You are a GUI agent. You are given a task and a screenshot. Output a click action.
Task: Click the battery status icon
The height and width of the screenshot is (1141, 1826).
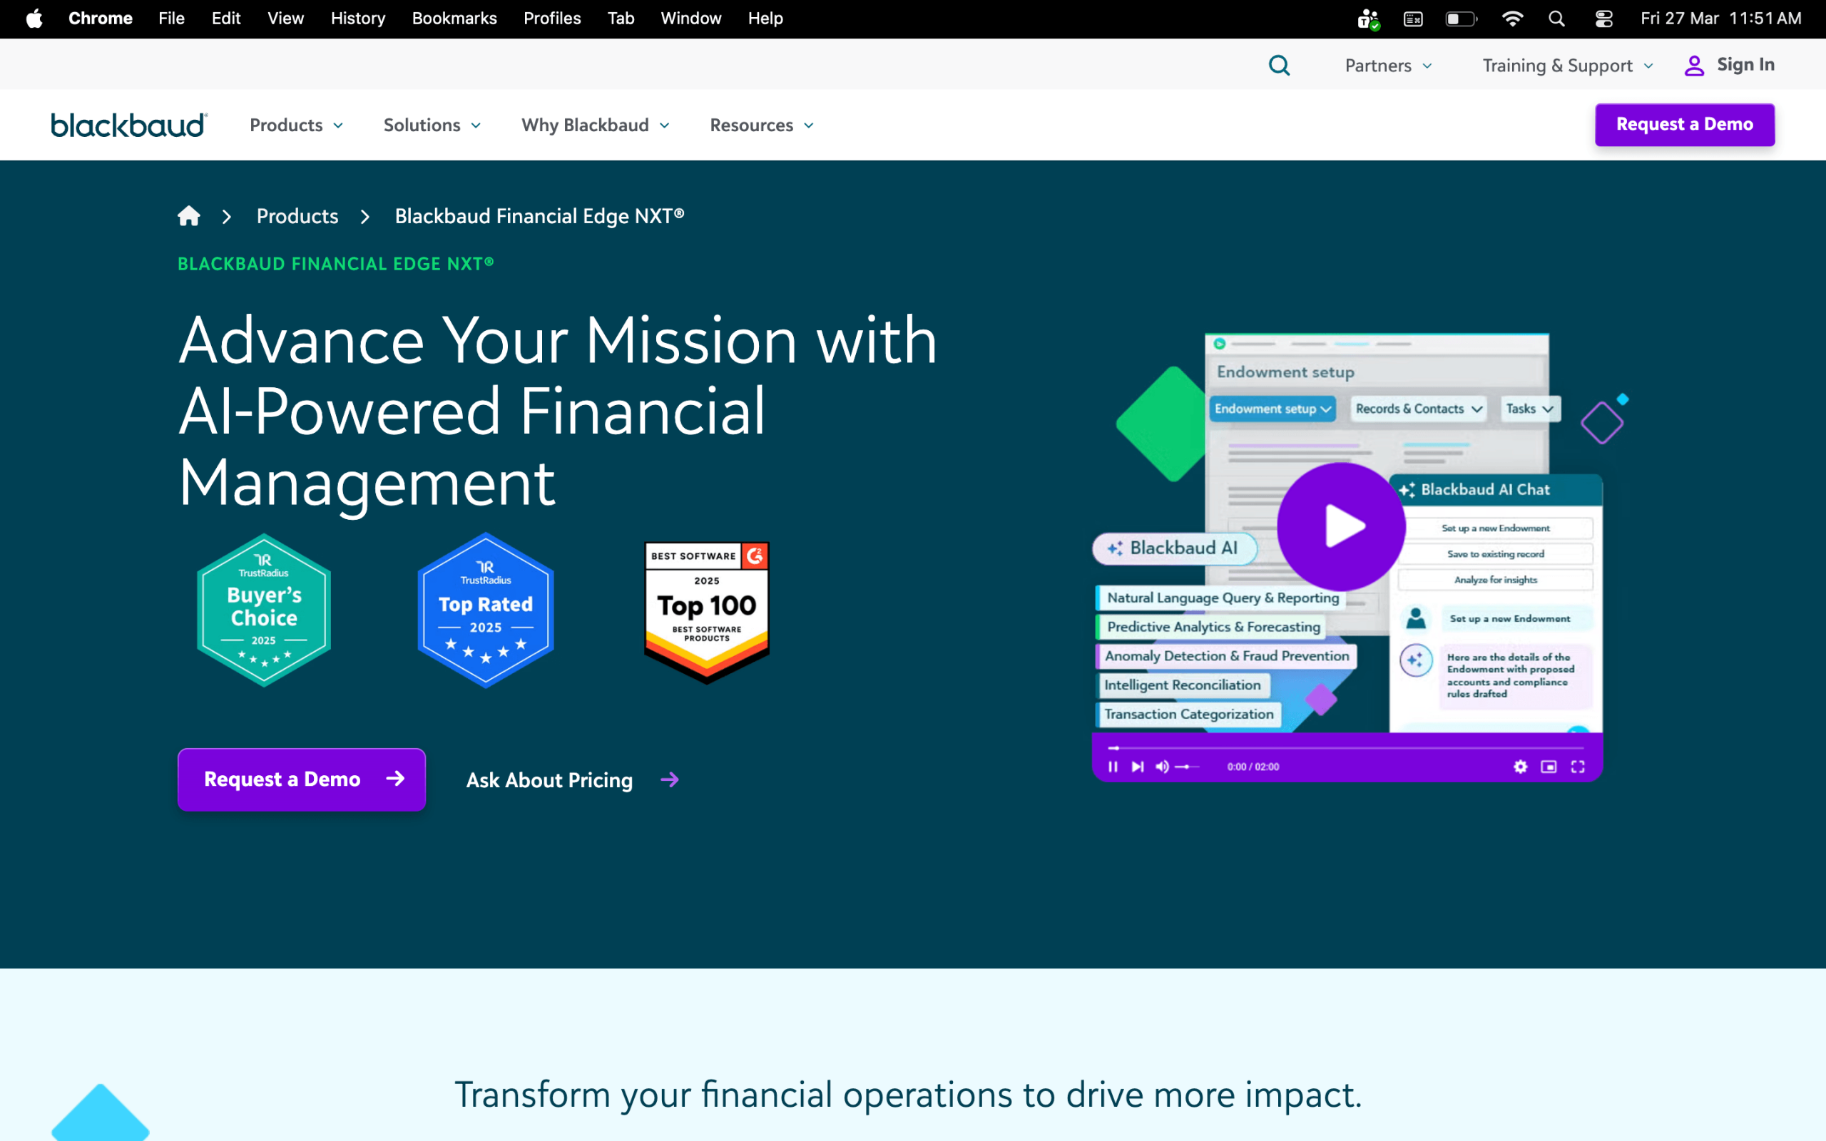click(x=1461, y=19)
